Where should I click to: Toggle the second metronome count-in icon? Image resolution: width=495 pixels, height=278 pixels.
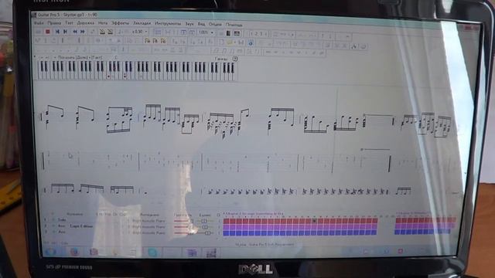(110, 32)
